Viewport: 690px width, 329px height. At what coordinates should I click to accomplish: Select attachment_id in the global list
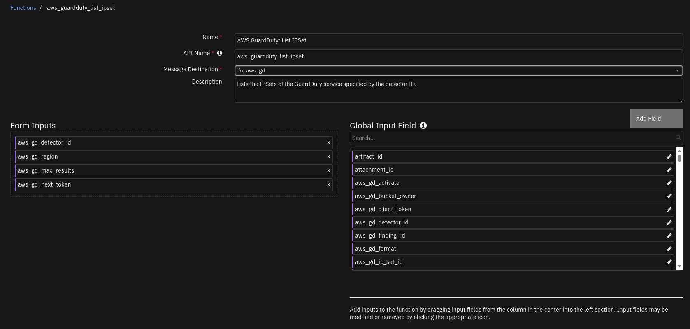(x=513, y=170)
